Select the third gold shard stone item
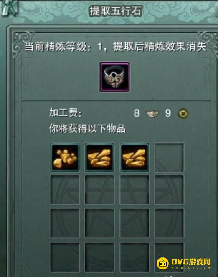218x277 pixels. pos(134,157)
